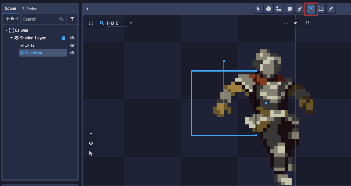This screenshot has width=351, height=186.
Task: Select the arrow pointer tool
Action: (258, 9)
